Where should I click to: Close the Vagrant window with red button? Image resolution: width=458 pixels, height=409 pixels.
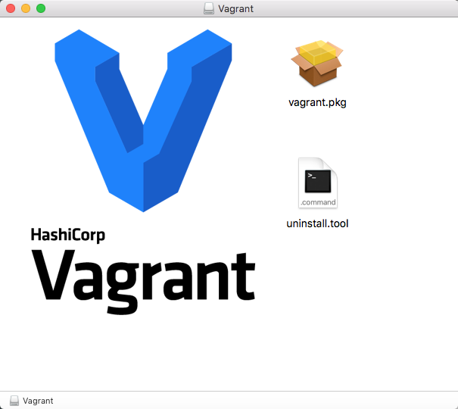(x=11, y=8)
